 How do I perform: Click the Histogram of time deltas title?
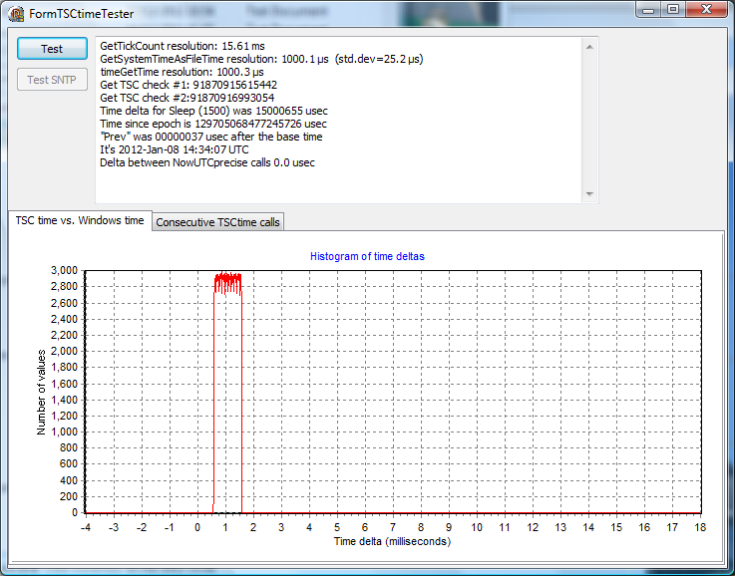pos(367,257)
